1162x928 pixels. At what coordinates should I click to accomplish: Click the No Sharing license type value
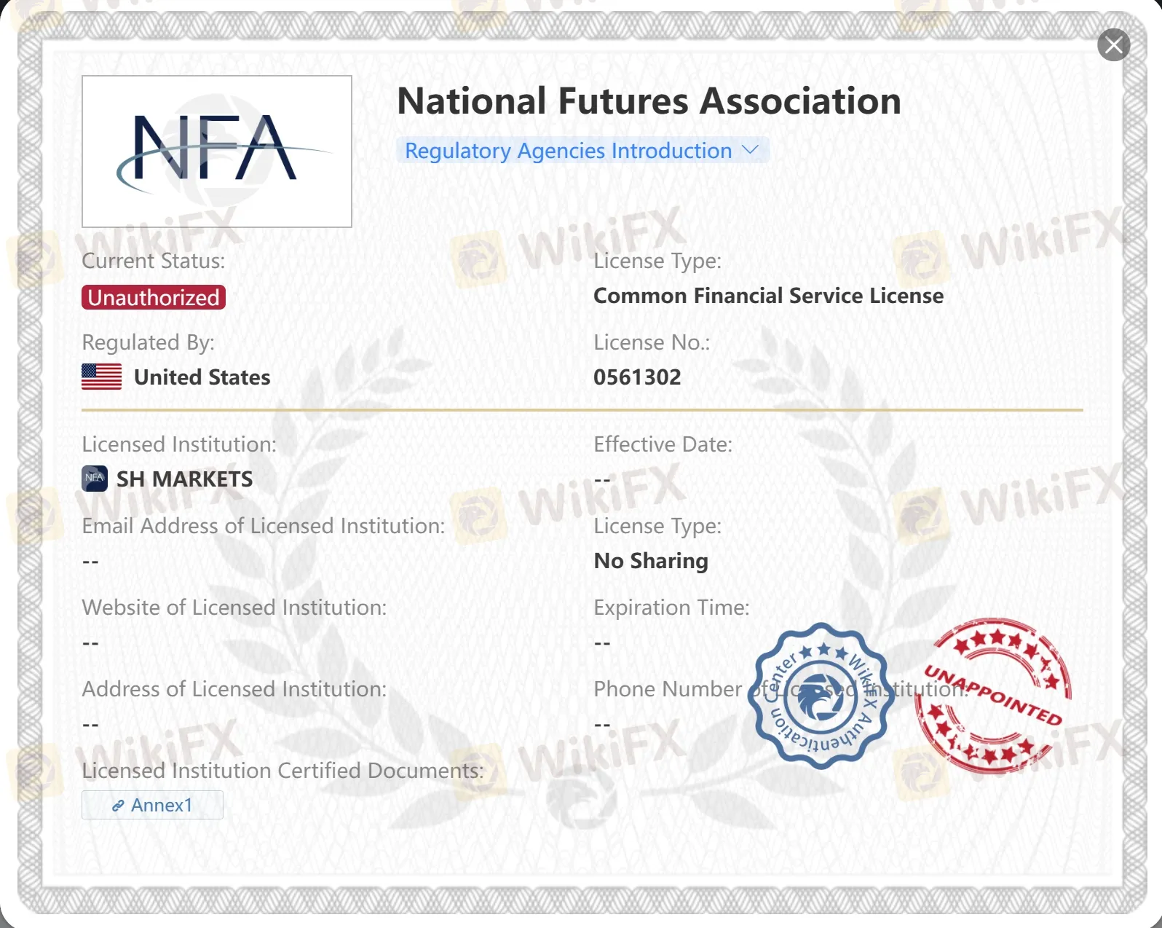click(651, 561)
